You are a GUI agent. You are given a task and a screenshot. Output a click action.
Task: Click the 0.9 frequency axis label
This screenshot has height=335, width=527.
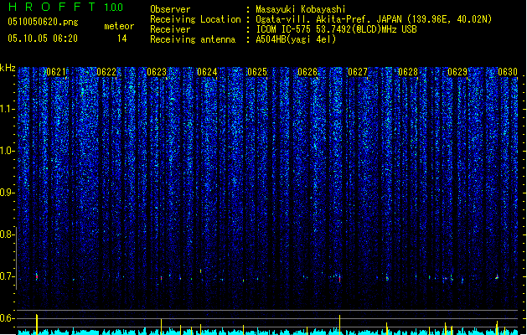pos(7,193)
